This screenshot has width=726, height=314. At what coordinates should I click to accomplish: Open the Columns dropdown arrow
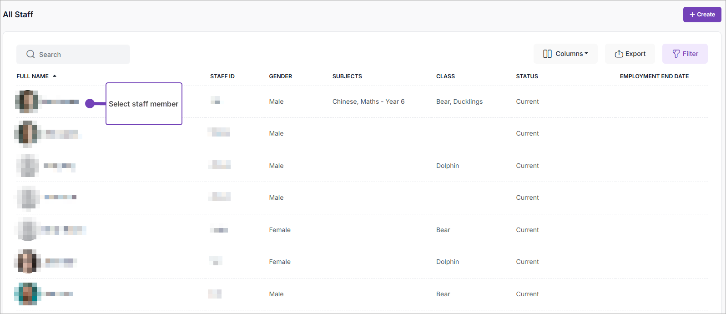tap(586, 54)
